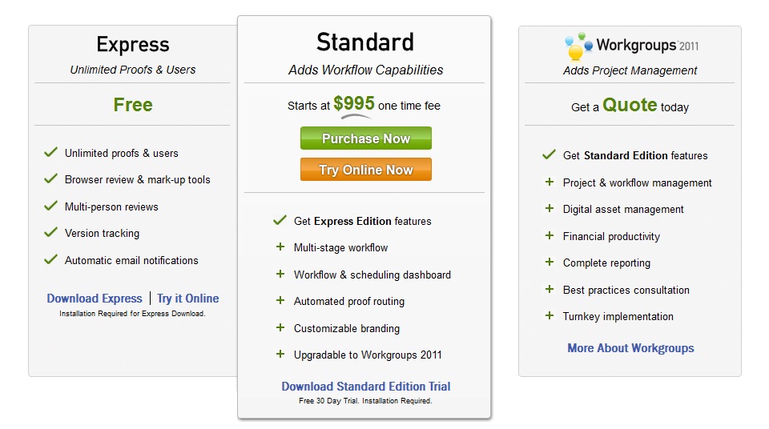Click the orange Try Online Now button
This screenshot has width=769, height=429.
pos(366,169)
